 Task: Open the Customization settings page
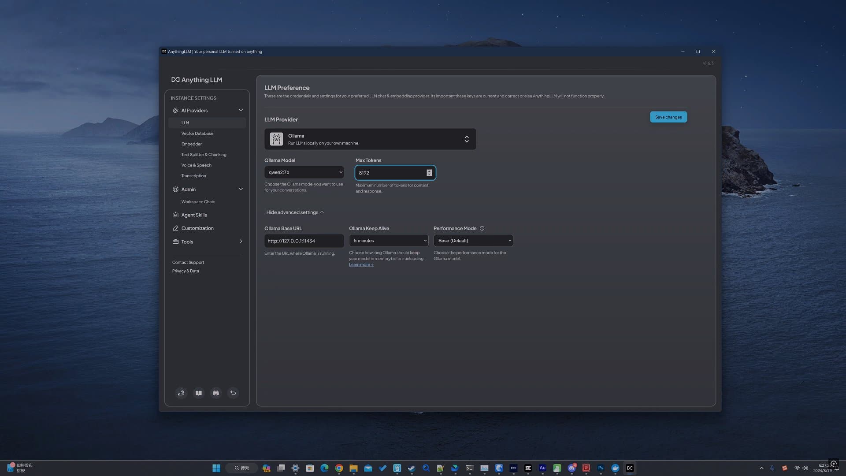click(x=197, y=228)
